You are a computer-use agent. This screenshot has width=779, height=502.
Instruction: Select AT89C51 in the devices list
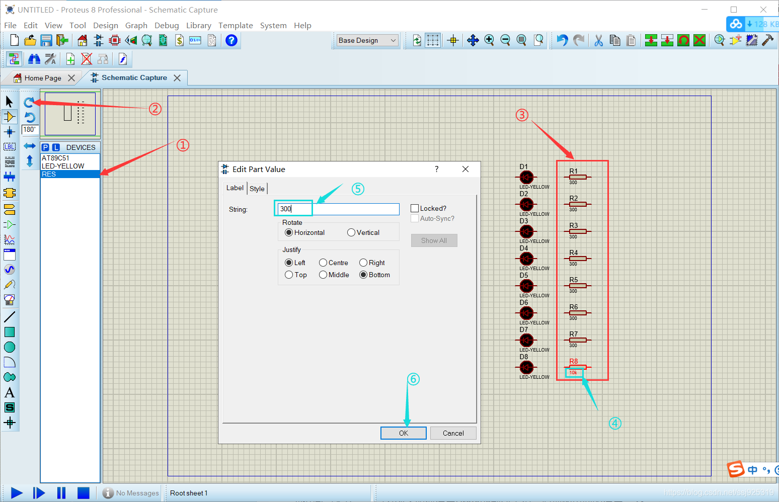click(70, 158)
